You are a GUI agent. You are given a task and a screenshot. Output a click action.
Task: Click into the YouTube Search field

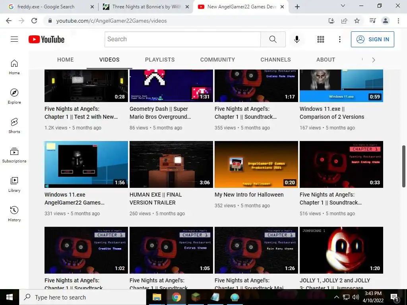(x=182, y=39)
